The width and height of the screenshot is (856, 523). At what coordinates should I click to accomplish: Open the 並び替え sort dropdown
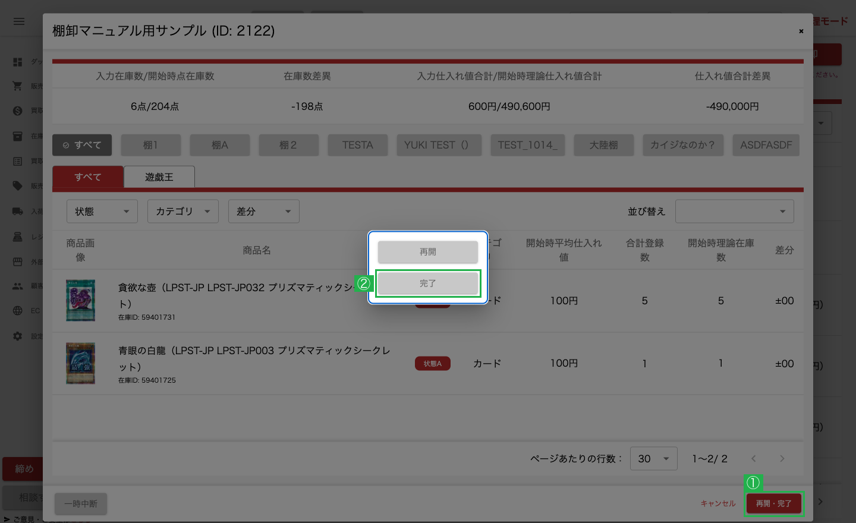click(735, 212)
